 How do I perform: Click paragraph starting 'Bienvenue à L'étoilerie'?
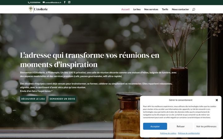[x=98, y=74]
